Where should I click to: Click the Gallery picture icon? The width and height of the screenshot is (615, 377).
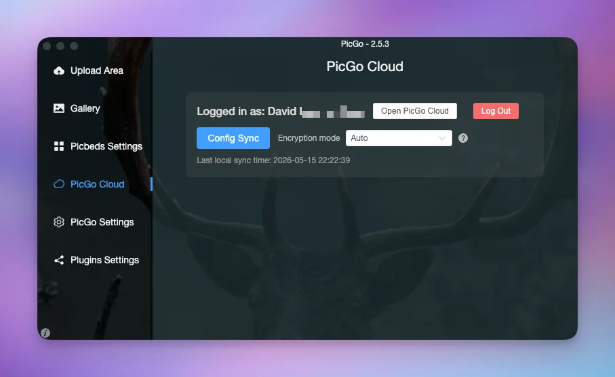59,108
